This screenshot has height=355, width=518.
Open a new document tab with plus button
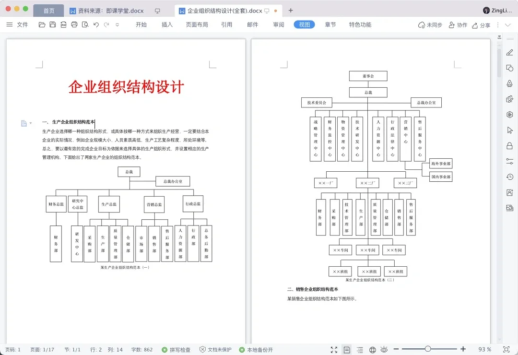point(291,10)
